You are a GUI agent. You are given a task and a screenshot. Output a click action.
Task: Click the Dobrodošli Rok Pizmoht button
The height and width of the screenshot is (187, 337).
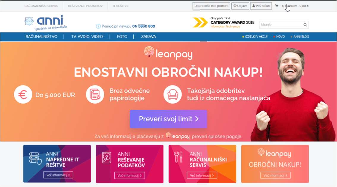click(211, 6)
